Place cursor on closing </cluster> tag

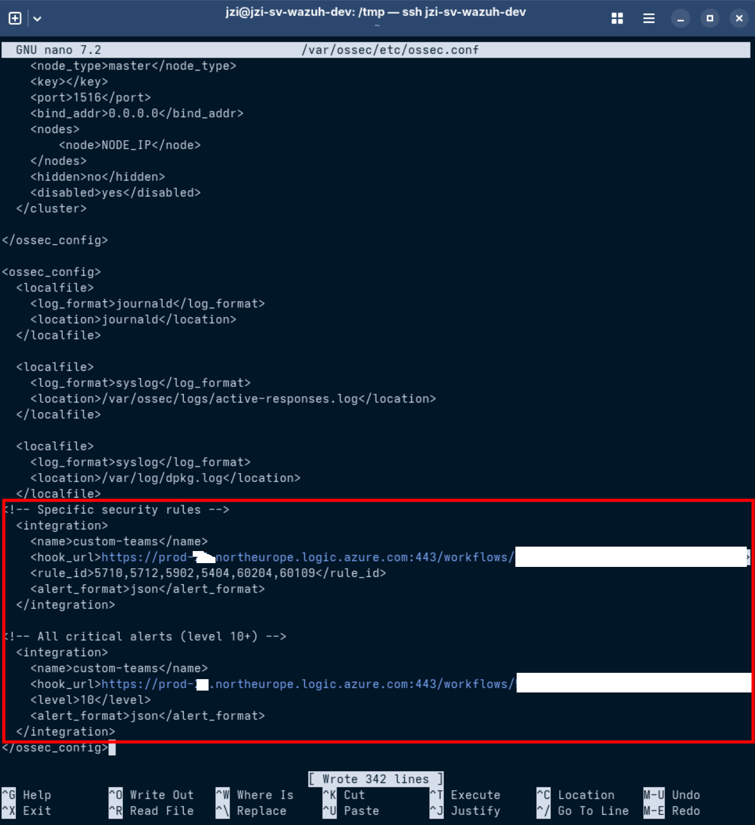tap(51, 209)
